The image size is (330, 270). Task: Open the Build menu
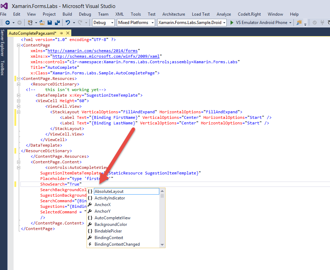point(67,14)
